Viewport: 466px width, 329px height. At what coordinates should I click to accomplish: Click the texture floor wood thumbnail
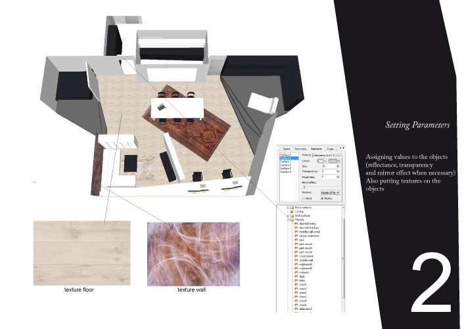(x=82, y=253)
